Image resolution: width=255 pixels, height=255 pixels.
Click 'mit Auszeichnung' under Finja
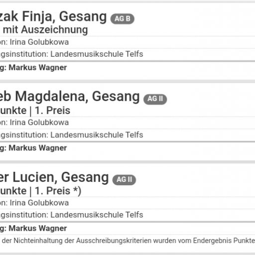pyautogui.click(x=45, y=30)
